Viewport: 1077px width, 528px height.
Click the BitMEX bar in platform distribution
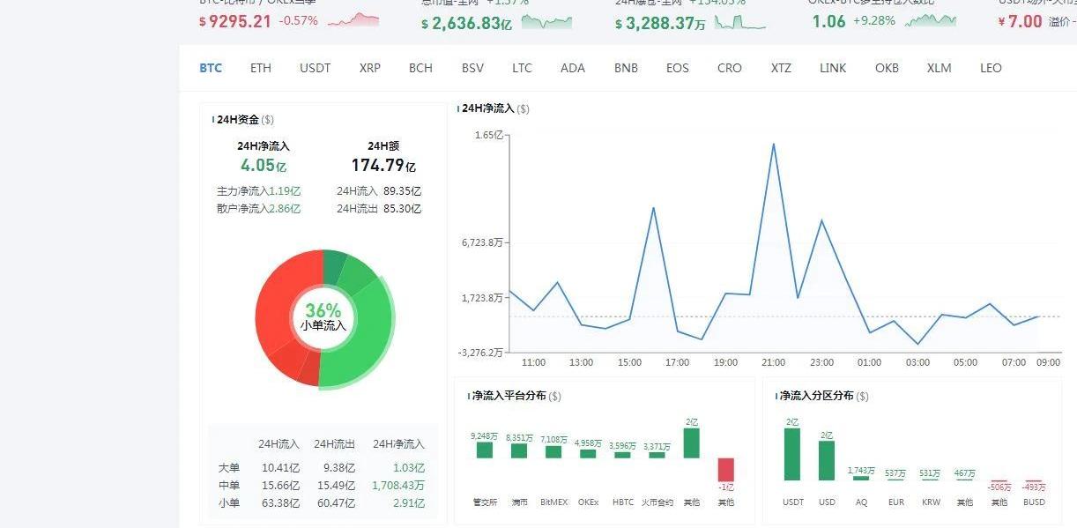553,451
